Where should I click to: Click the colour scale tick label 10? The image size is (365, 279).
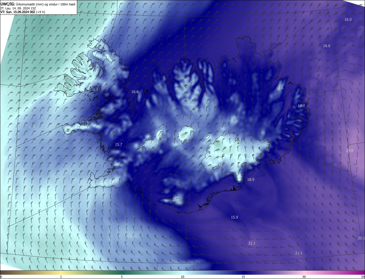click(182, 277)
